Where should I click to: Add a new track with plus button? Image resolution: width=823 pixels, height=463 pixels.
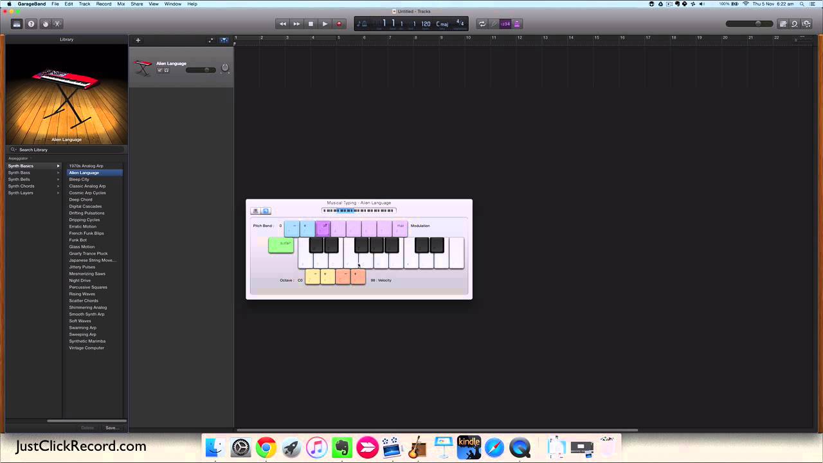(138, 40)
